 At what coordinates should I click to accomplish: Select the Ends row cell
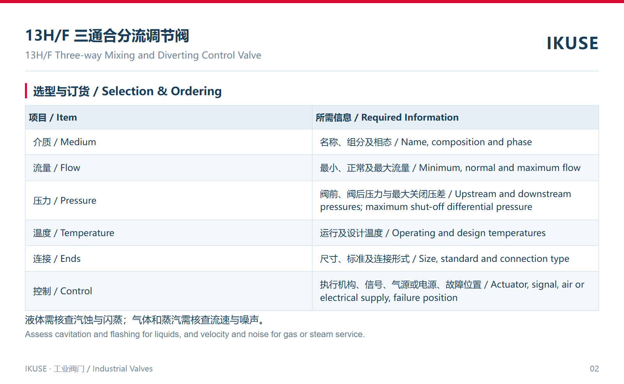tap(168, 259)
